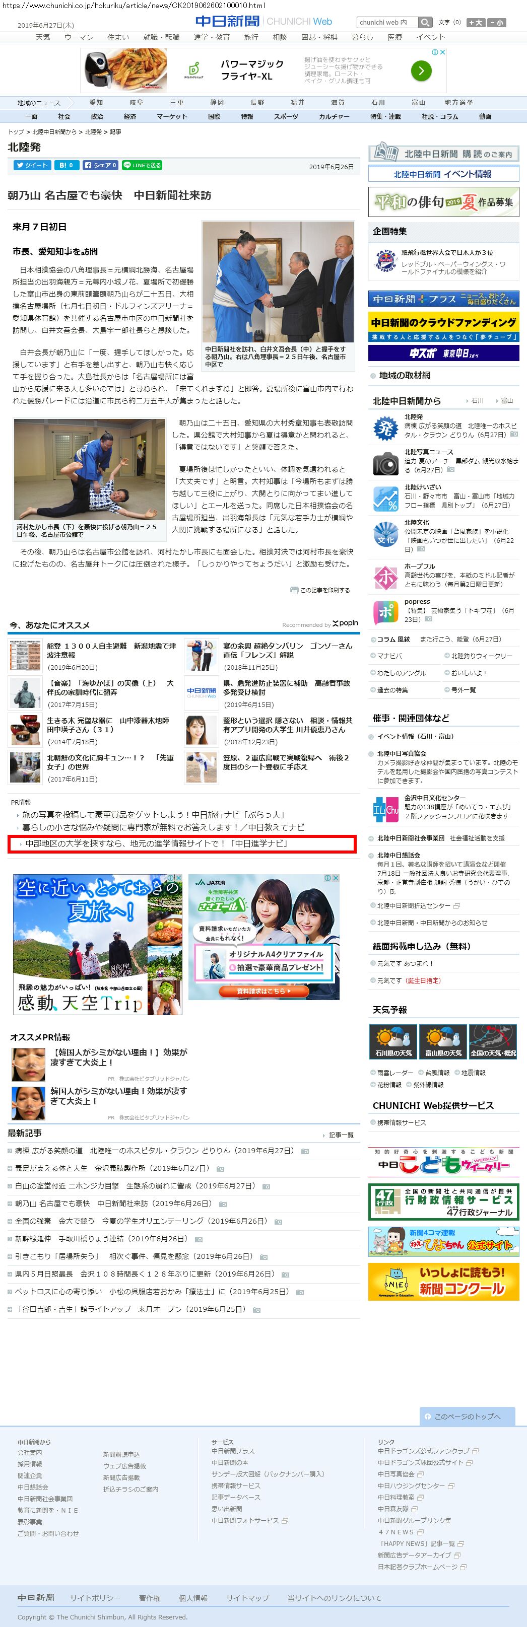The height and width of the screenshot is (1627, 527).
Task: Open the 北陸中日新聞 イベント情報 banner
Action: click(x=443, y=174)
